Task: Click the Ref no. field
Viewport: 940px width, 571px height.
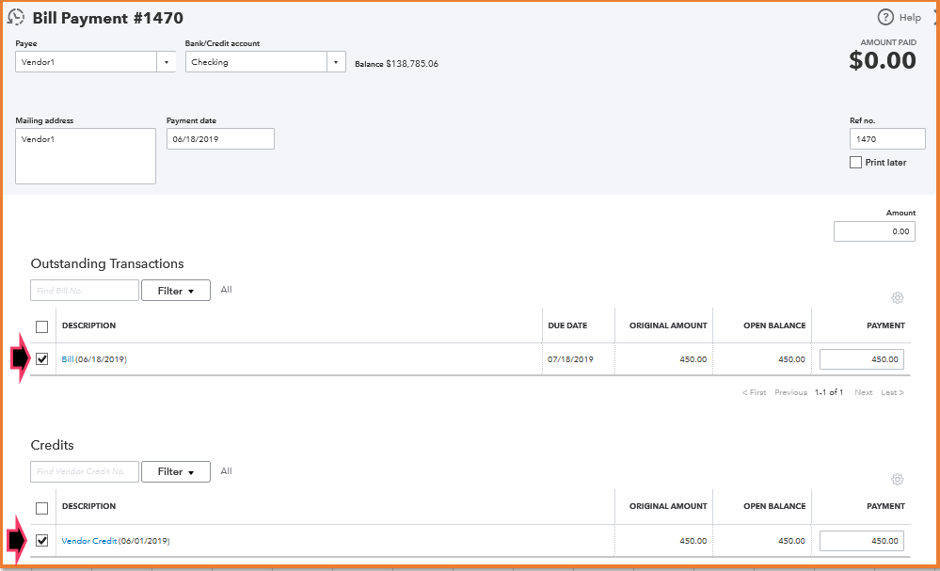Action: click(887, 139)
